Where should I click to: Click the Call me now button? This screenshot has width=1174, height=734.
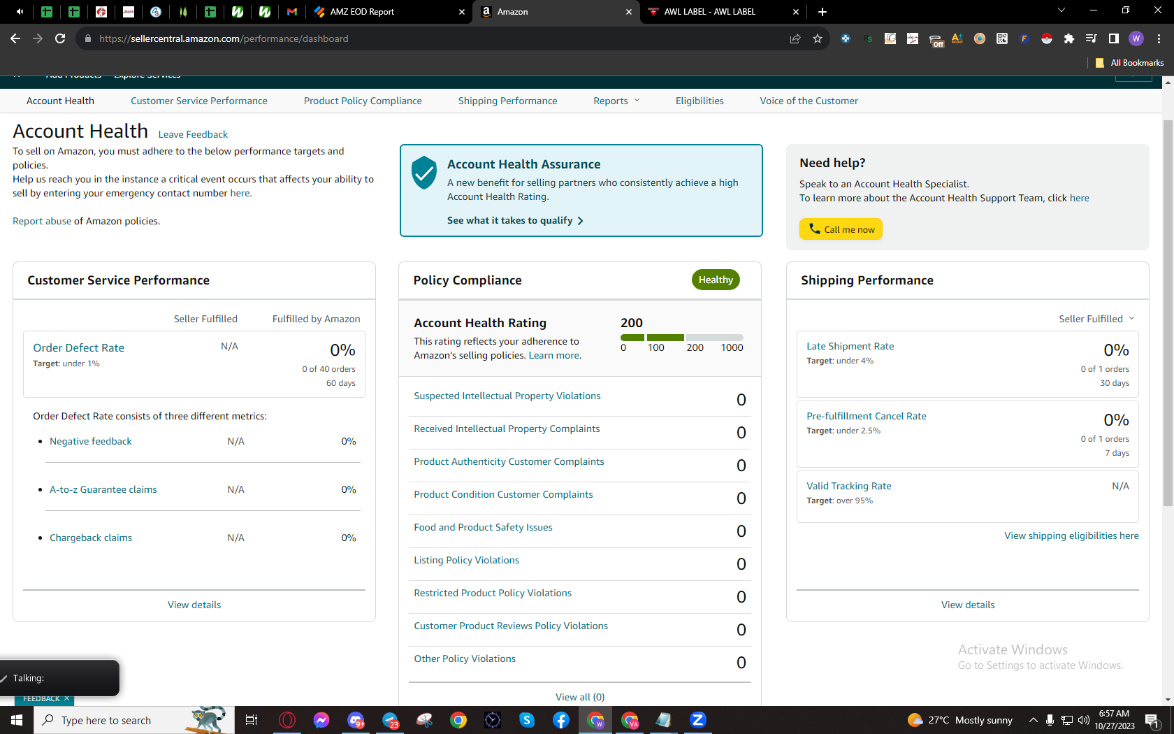841,229
